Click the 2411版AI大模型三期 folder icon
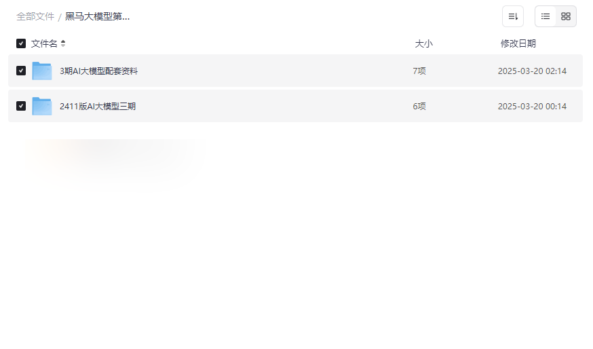The width and height of the screenshot is (593, 349). (42, 106)
